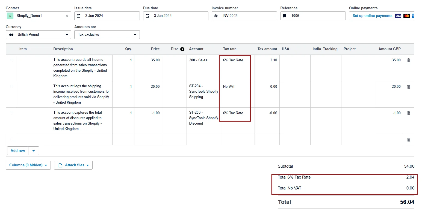Click trash icon for Shopify Shipping row

point(409,87)
